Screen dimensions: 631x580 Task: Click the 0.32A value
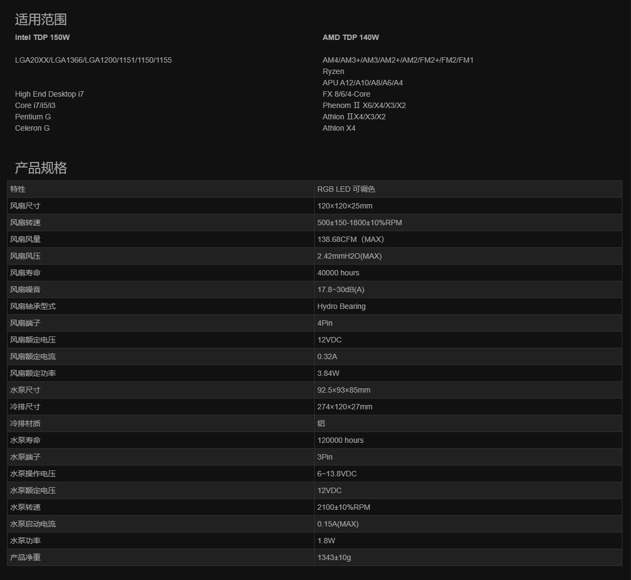[327, 356]
